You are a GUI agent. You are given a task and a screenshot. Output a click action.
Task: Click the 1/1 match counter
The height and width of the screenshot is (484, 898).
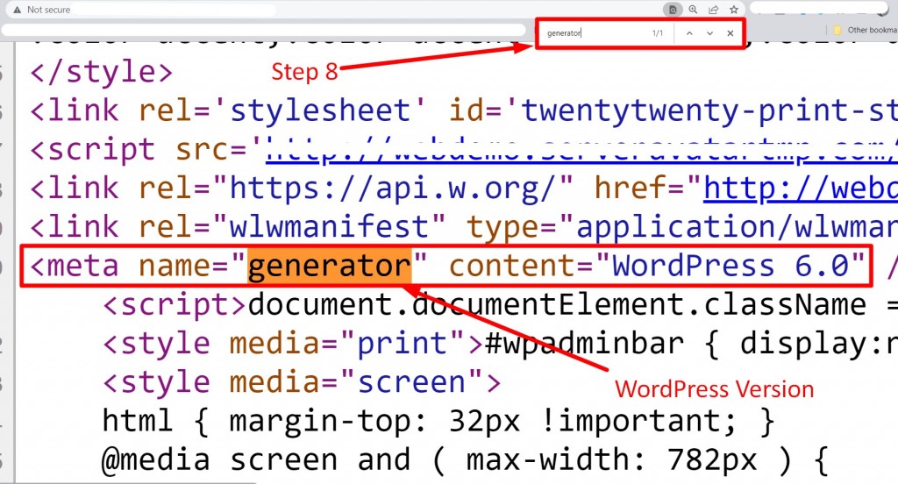click(658, 33)
